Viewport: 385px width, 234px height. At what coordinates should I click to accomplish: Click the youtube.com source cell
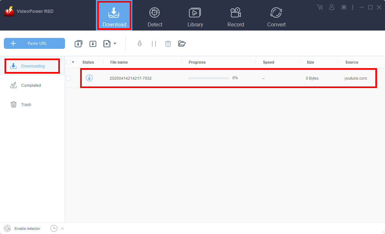[355, 78]
